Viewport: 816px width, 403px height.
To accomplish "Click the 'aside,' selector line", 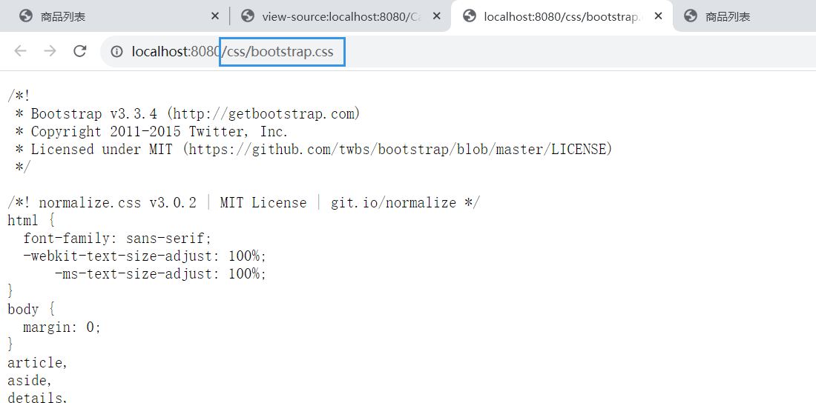I will (x=30, y=381).
